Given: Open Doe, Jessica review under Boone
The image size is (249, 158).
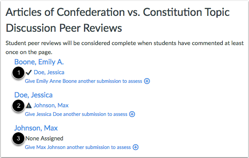Looking at the screenshot, I should 49,73.
